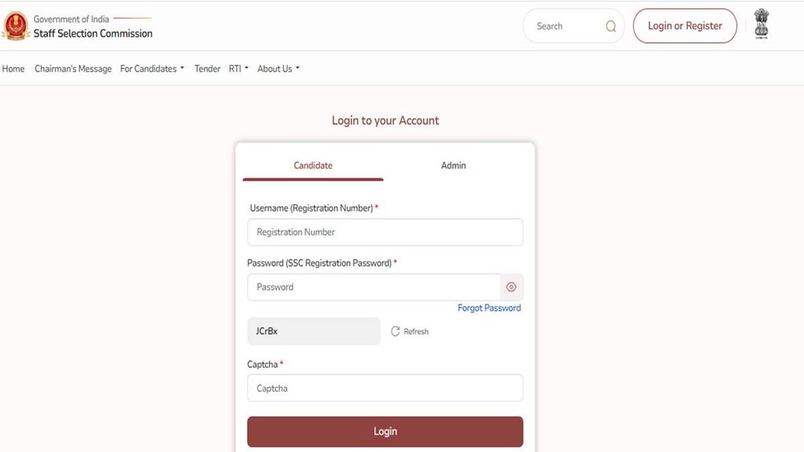Expand the About Us dropdown
The height and width of the screenshot is (452, 804).
pos(278,69)
